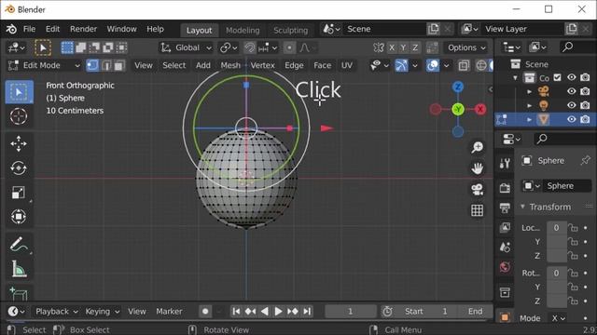Click the current frame number field

[x=351, y=312]
